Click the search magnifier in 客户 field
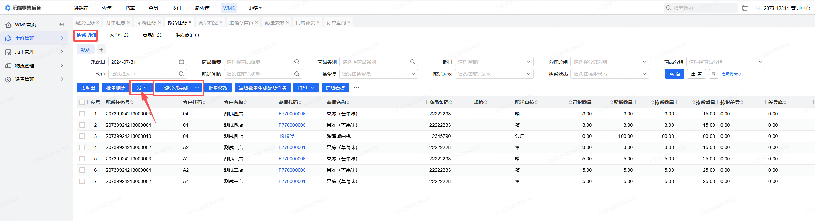 click(181, 74)
